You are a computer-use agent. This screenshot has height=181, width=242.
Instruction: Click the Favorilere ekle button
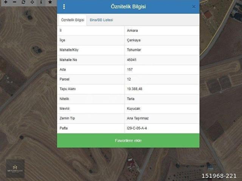click(x=128, y=141)
